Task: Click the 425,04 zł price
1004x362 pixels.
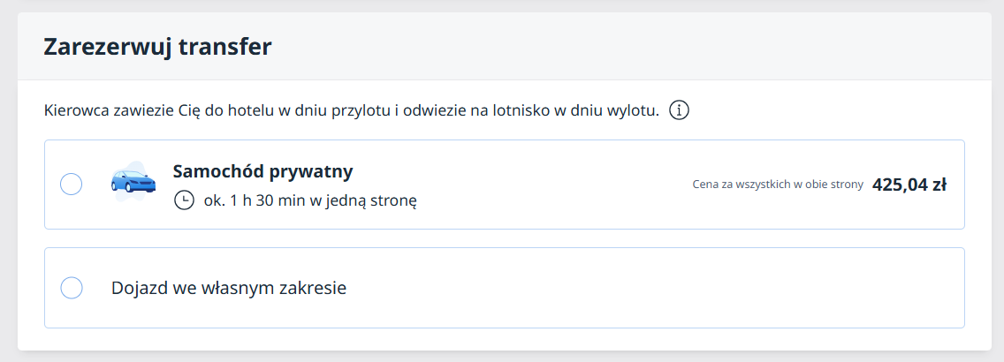Action: (909, 185)
